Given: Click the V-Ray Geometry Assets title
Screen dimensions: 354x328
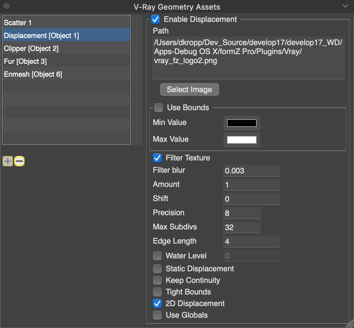Looking at the screenshot, I should coord(177,7).
